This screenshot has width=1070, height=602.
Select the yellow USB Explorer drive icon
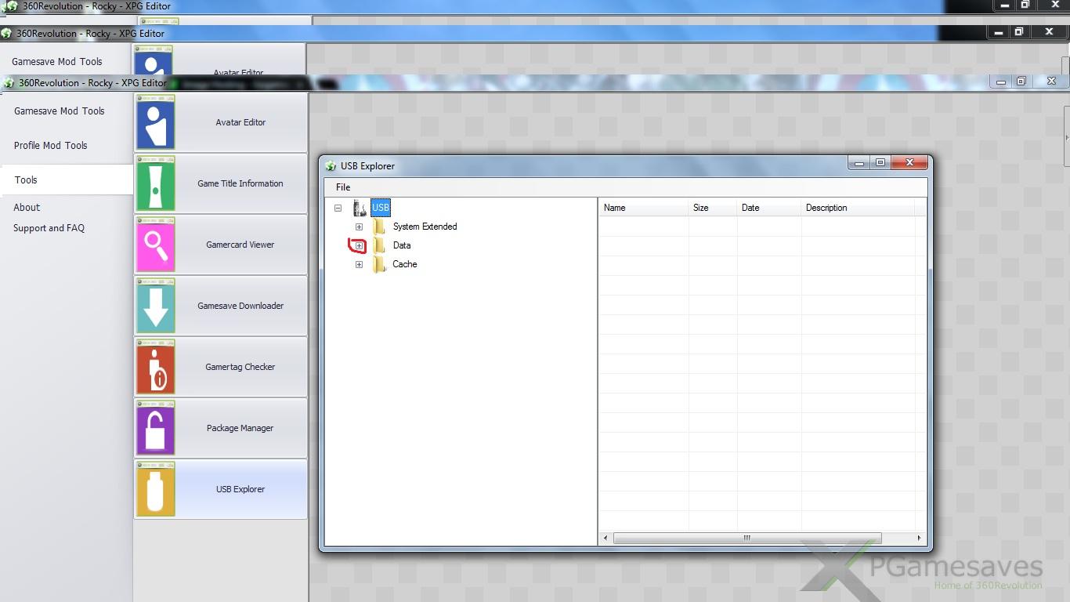pyautogui.click(x=155, y=489)
